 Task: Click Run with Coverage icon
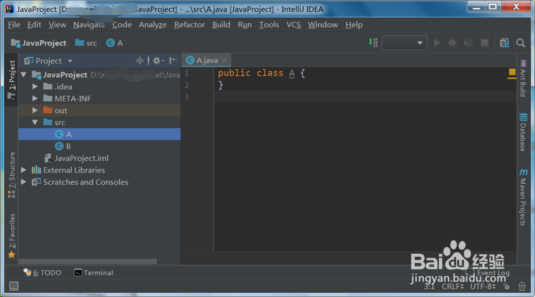pyautogui.click(x=469, y=43)
